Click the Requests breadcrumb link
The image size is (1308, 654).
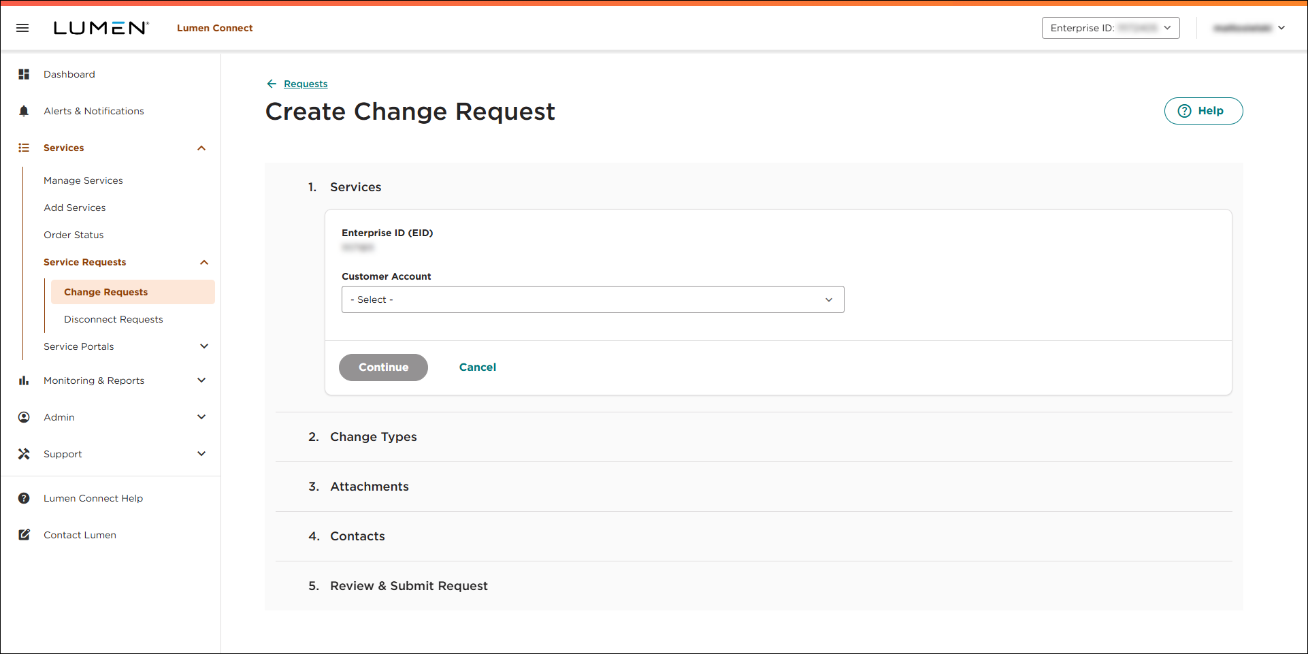tap(306, 84)
